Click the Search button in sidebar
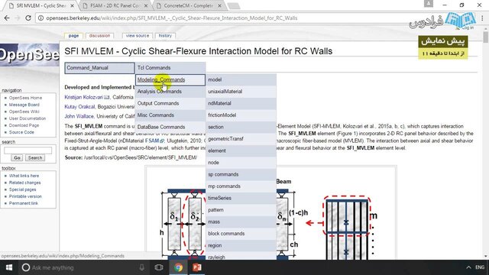The image size is (489, 275). click(35, 158)
